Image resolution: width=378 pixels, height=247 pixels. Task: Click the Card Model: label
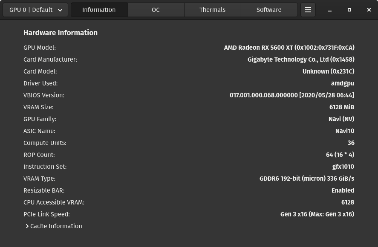(40, 71)
